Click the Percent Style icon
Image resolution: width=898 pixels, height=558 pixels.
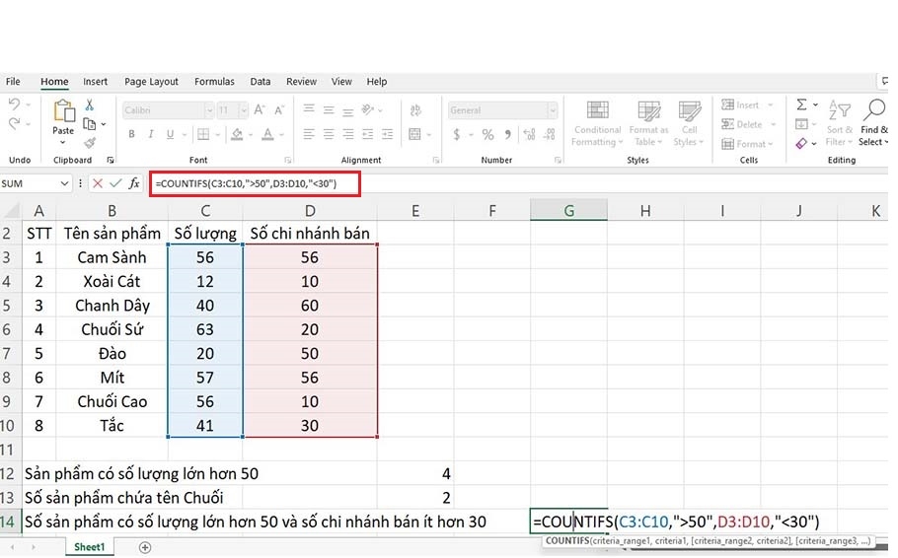tap(487, 134)
